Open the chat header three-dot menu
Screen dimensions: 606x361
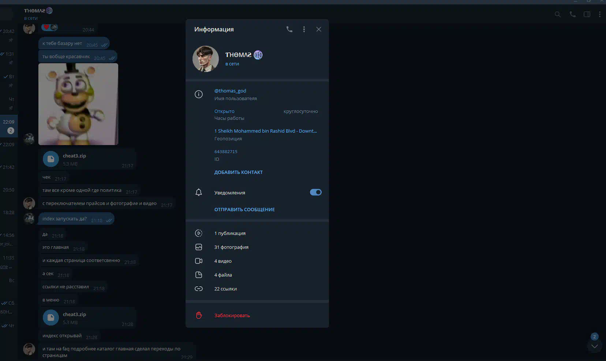(x=599, y=14)
